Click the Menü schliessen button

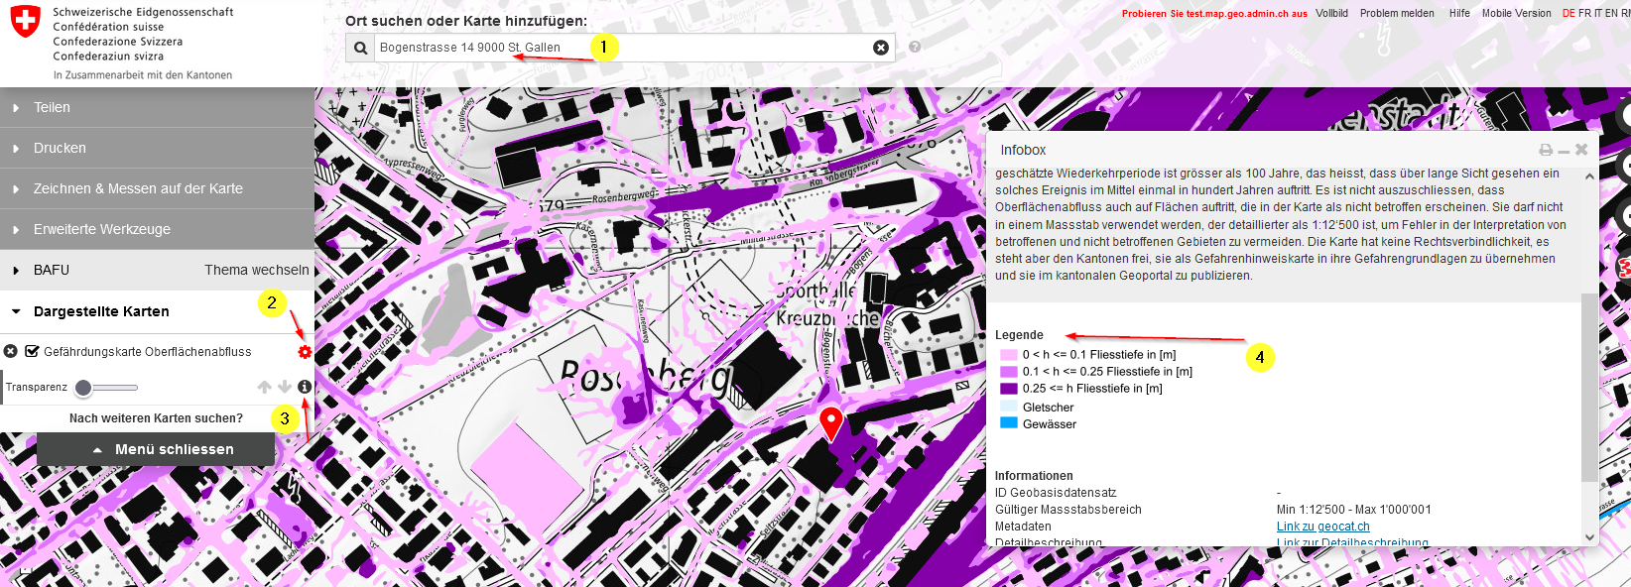156,449
